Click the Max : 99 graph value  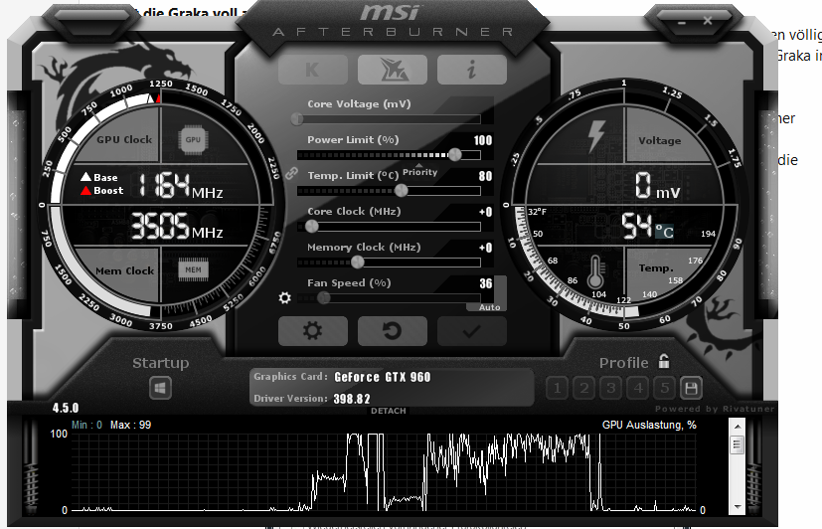130,425
